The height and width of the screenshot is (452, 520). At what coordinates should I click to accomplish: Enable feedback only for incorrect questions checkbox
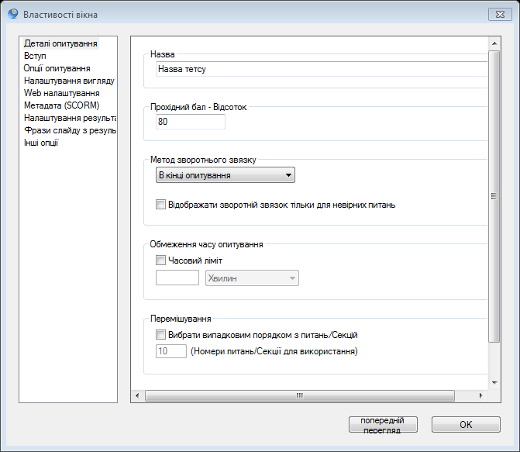click(160, 205)
